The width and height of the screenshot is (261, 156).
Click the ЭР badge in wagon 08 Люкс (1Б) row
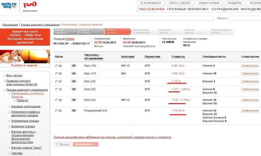click(74, 66)
